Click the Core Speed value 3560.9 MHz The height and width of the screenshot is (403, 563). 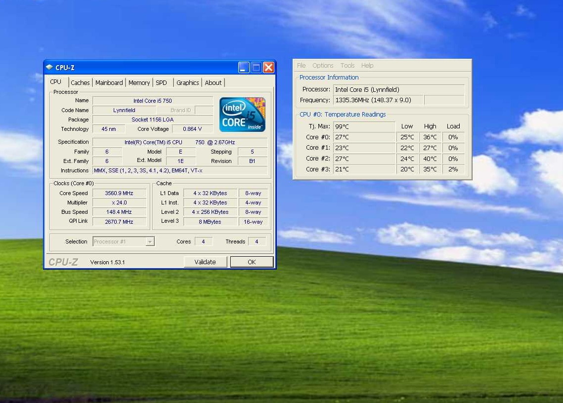click(x=119, y=193)
